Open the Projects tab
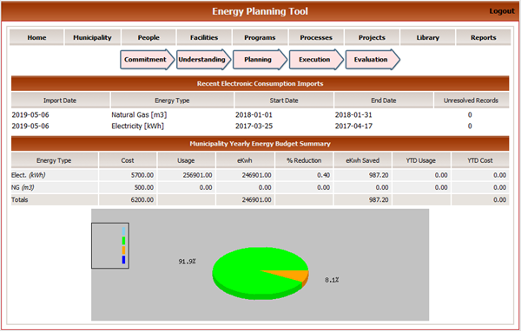 [x=372, y=37]
